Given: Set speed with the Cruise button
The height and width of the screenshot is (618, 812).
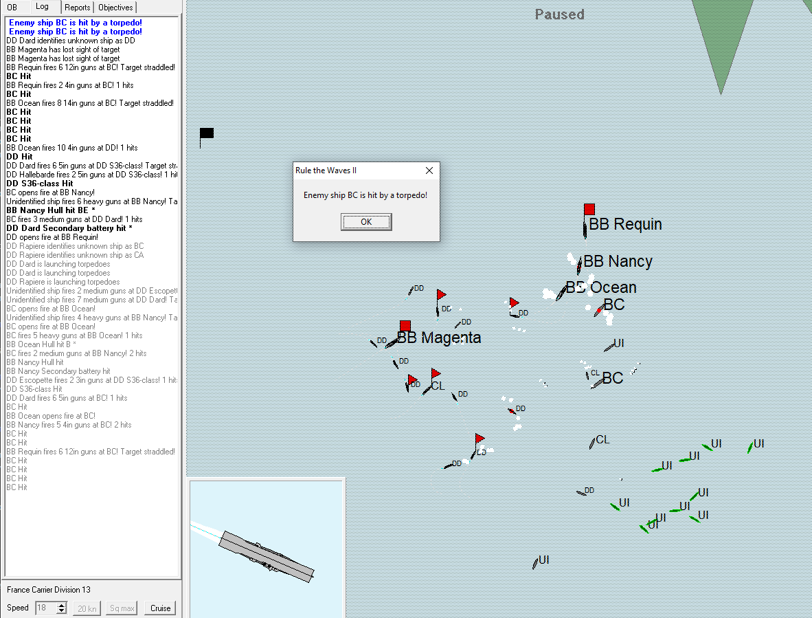Looking at the screenshot, I should click(160, 608).
